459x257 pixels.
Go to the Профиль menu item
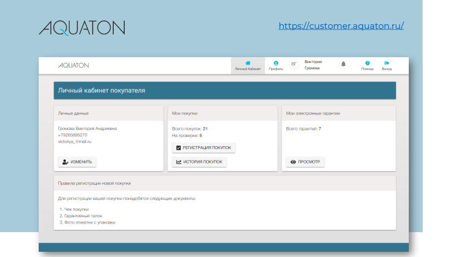pos(276,66)
